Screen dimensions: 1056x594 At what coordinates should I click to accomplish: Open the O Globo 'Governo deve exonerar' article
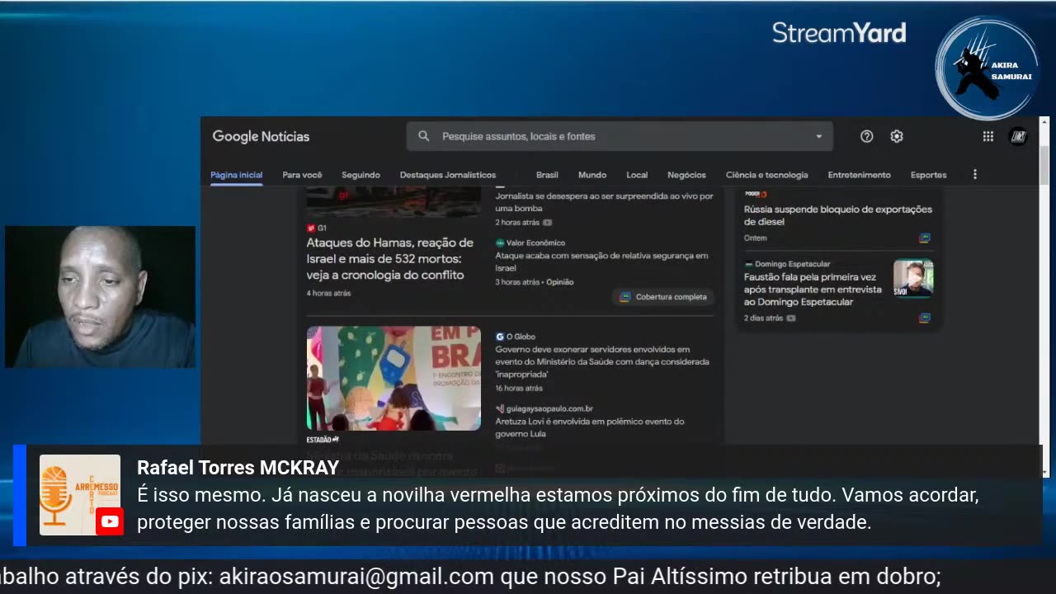tap(602, 361)
